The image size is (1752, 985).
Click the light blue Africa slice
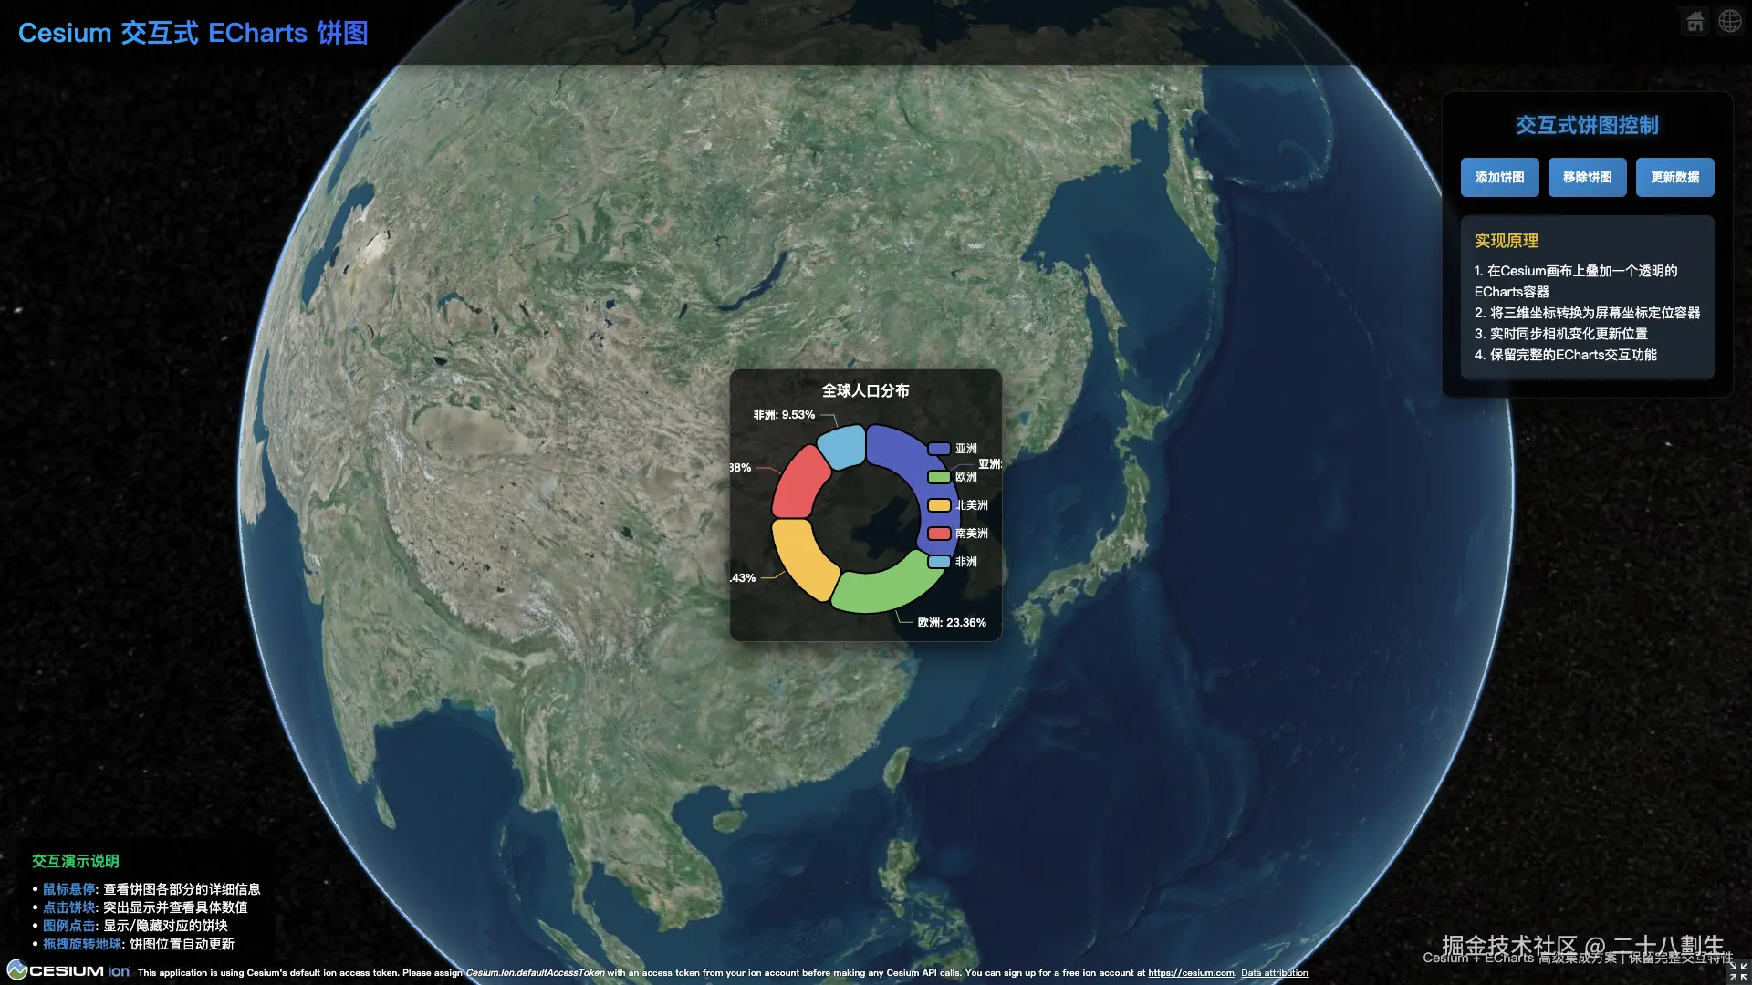click(x=841, y=447)
